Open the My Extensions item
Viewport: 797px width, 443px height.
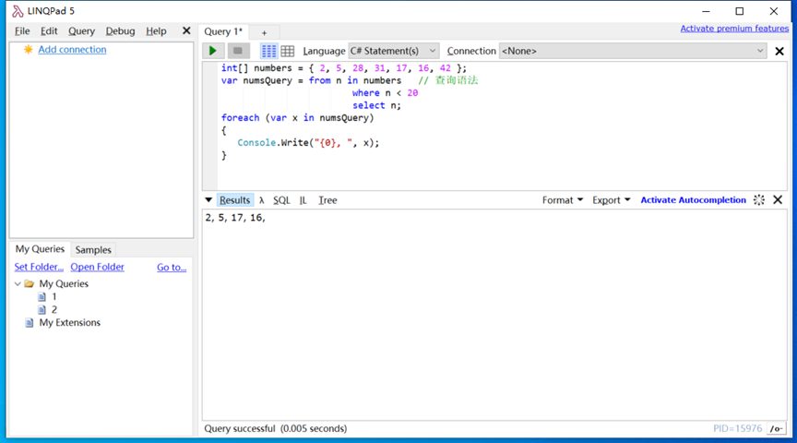point(69,322)
